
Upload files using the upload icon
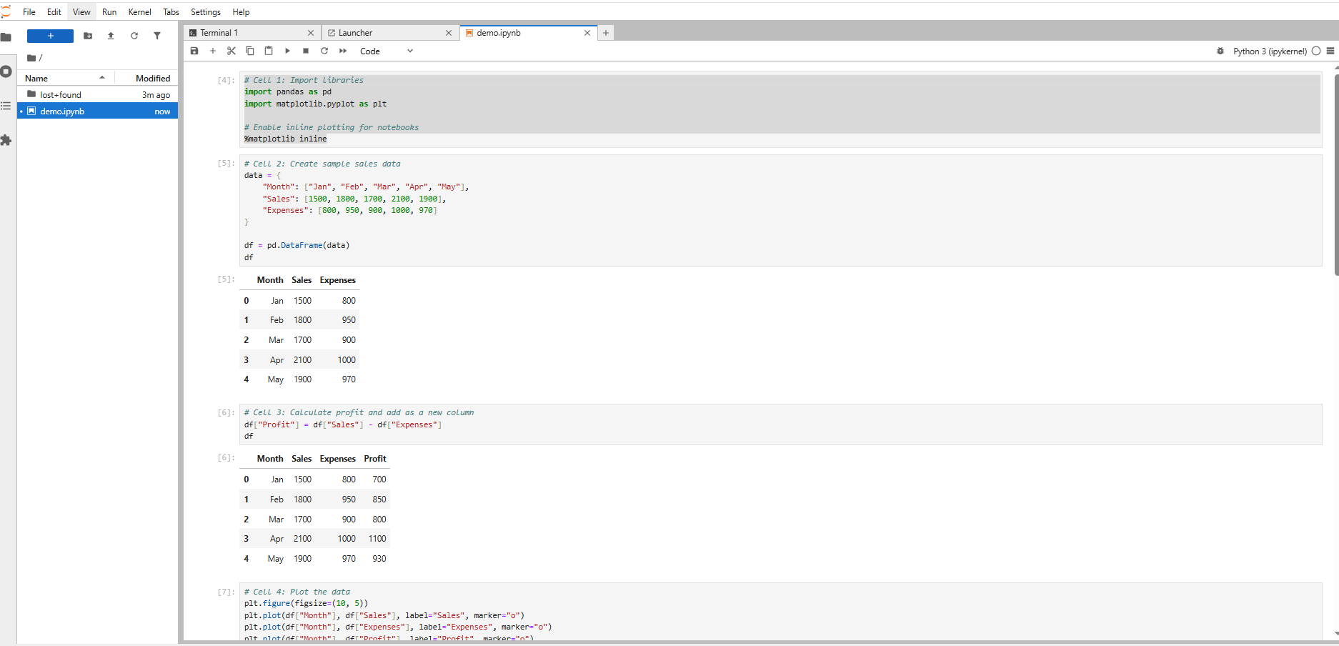[x=111, y=36]
